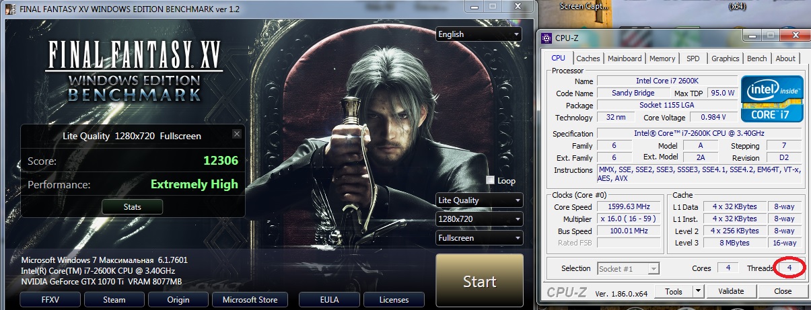The image size is (811, 310).
Task: Dismiss the score result panel with X
Action: 236,134
